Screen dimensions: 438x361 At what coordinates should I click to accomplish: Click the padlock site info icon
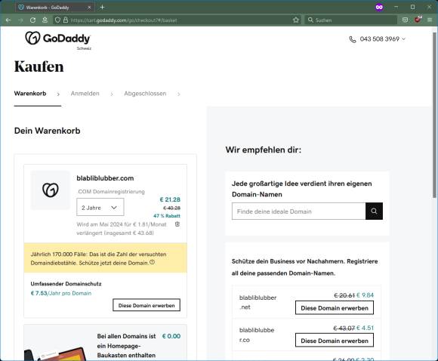pos(66,20)
